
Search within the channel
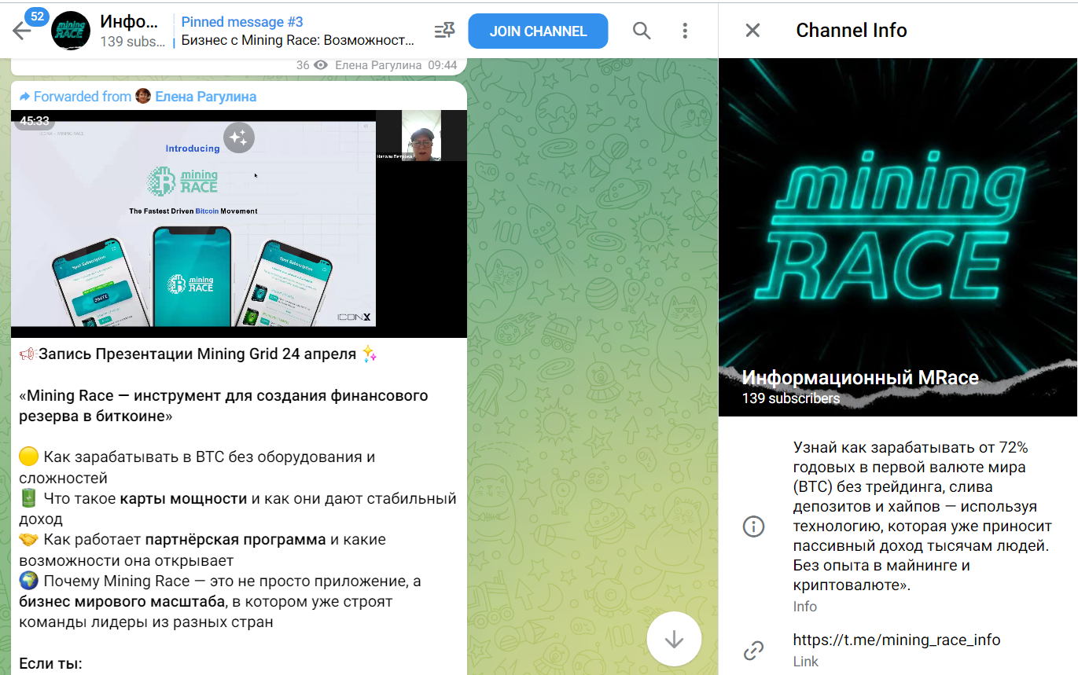tap(642, 31)
